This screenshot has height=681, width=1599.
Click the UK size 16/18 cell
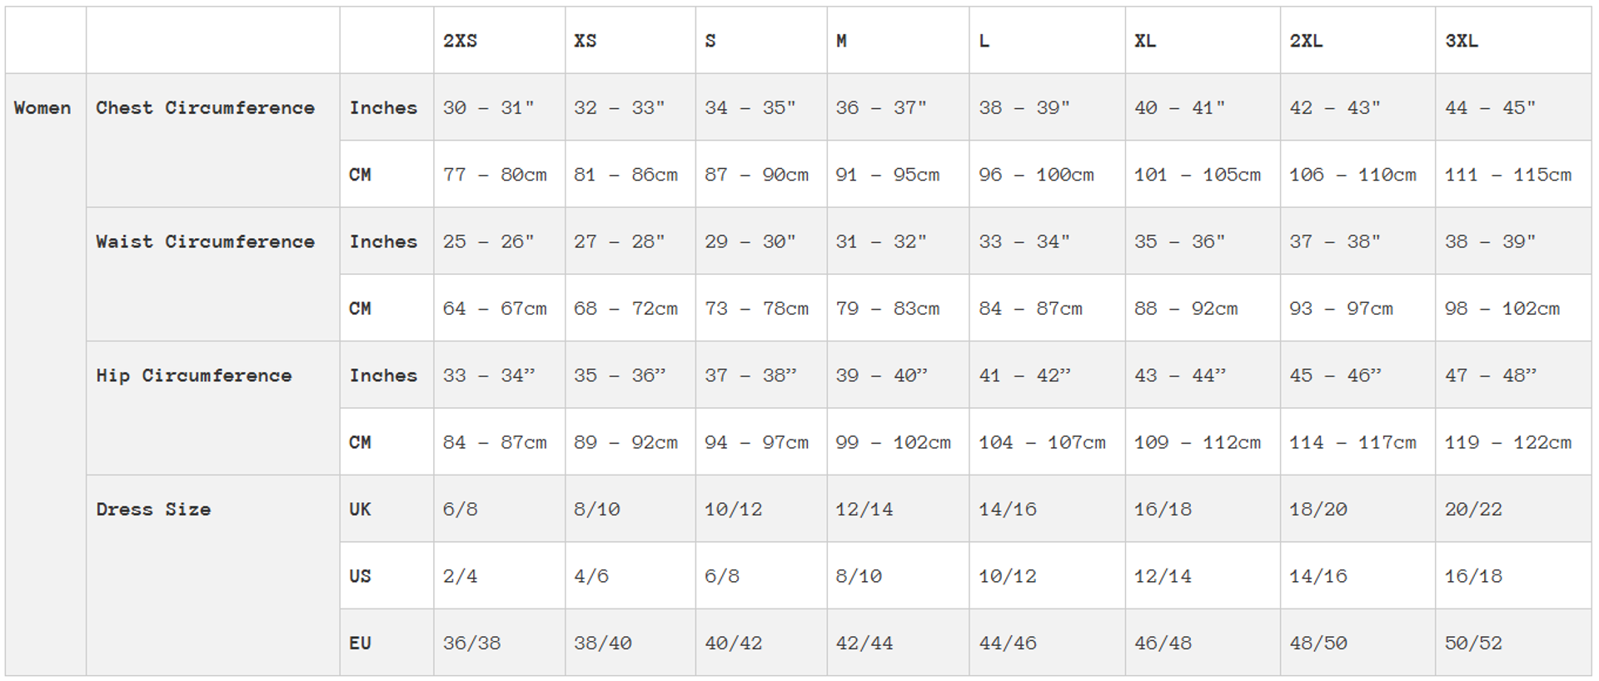coord(1163,510)
